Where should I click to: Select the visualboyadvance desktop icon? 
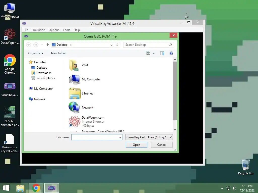(10, 90)
